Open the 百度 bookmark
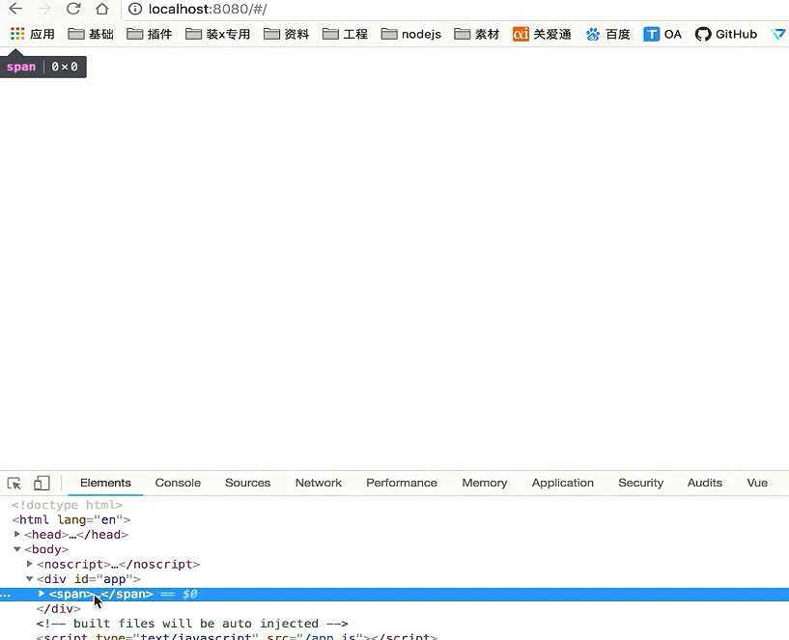This screenshot has width=789, height=640. point(607,34)
